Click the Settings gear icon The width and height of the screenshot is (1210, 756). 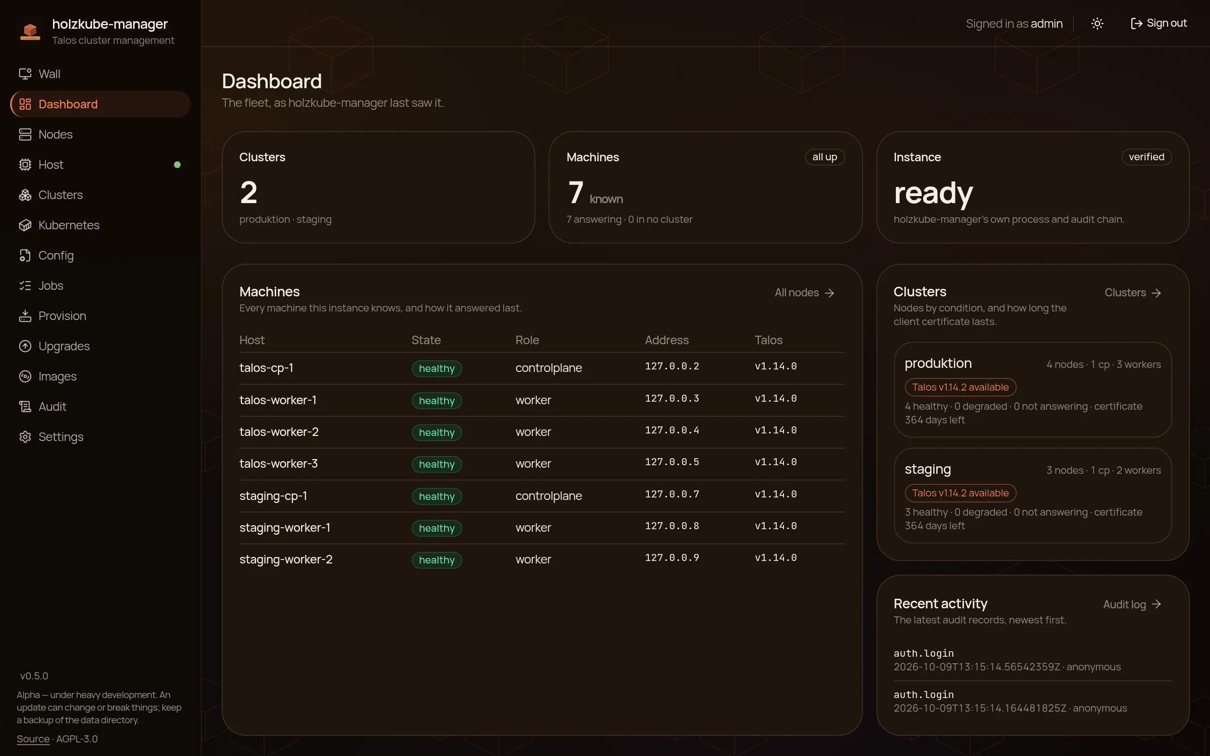[x=25, y=437]
